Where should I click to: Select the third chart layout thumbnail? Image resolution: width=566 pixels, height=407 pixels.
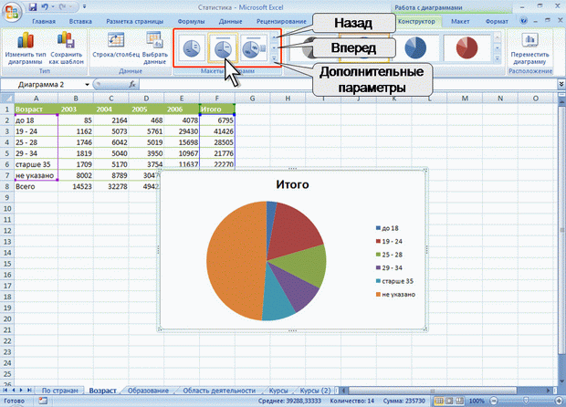click(253, 49)
